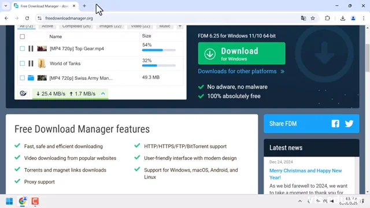
Task: Click the 25.4 MB/s download speed
Action: [51, 94]
